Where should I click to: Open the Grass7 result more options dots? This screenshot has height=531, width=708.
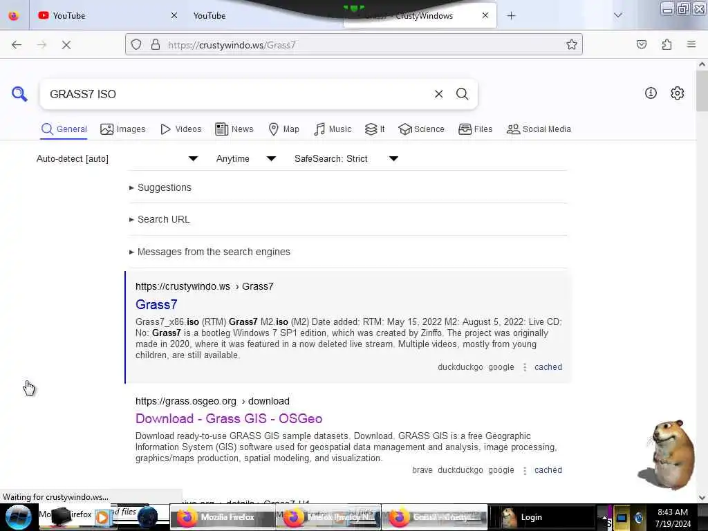click(524, 367)
